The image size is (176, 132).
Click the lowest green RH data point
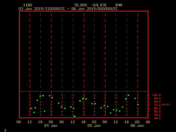click(x=74, y=116)
